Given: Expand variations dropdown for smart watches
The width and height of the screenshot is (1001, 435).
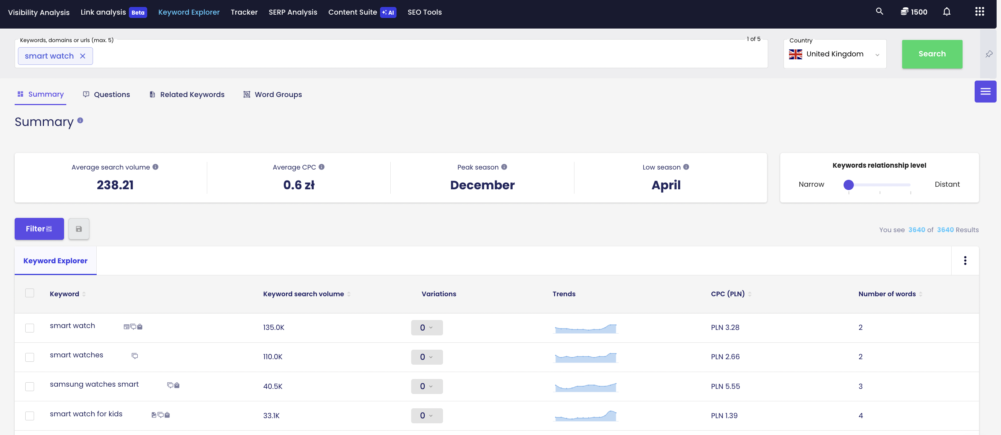Looking at the screenshot, I should pos(427,357).
